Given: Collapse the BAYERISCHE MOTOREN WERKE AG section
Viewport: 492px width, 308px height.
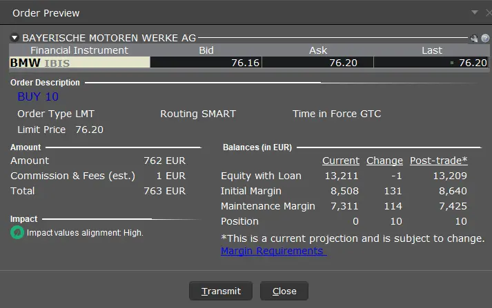Looking at the screenshot, I should point(14,38).
